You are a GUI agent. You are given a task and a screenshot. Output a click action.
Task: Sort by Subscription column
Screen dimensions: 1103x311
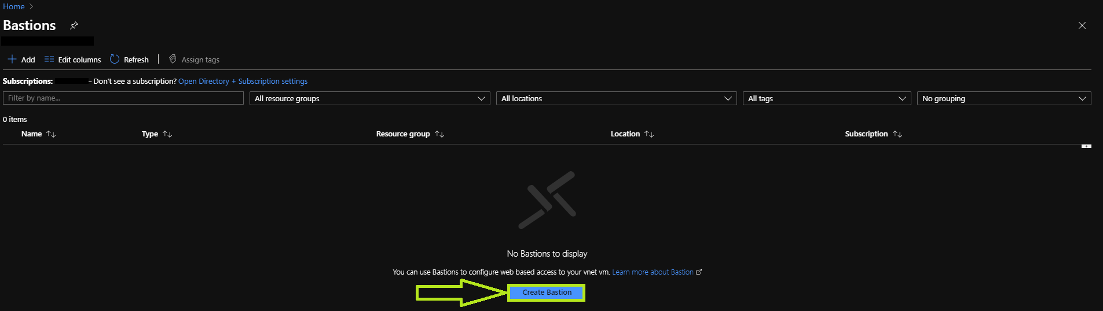(873, 134)
